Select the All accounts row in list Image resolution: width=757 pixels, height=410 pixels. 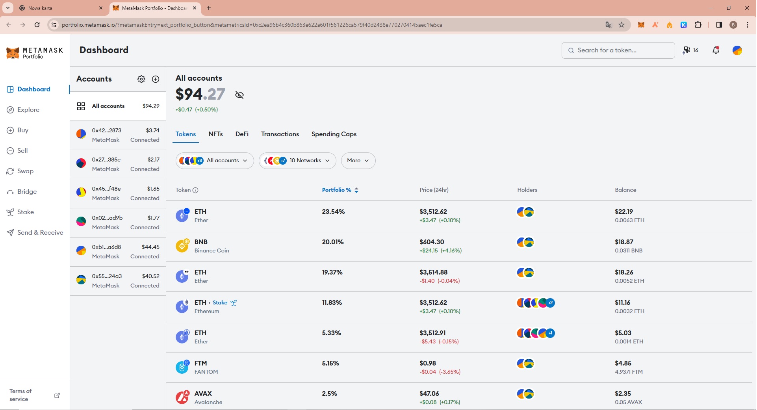(x=118, y=106)
